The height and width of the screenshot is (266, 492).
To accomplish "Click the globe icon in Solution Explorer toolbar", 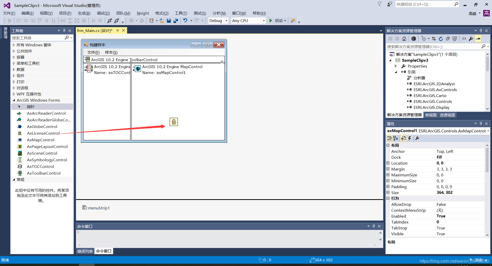I will coord(414,39).
